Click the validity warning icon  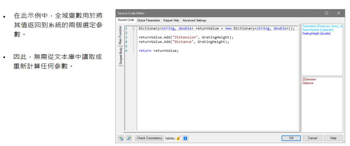pos(178,138)
